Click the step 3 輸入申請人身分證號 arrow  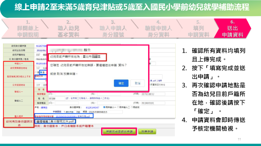click(113, 28)
